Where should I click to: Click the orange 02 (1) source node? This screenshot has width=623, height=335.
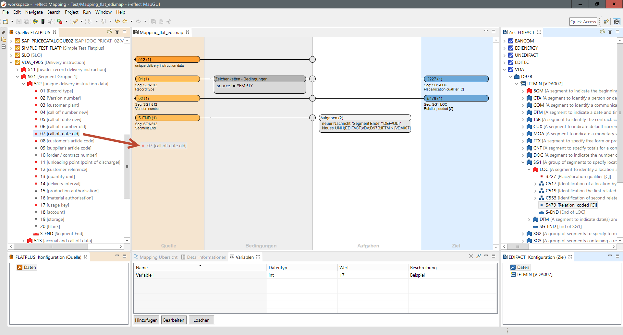(167, 98)
